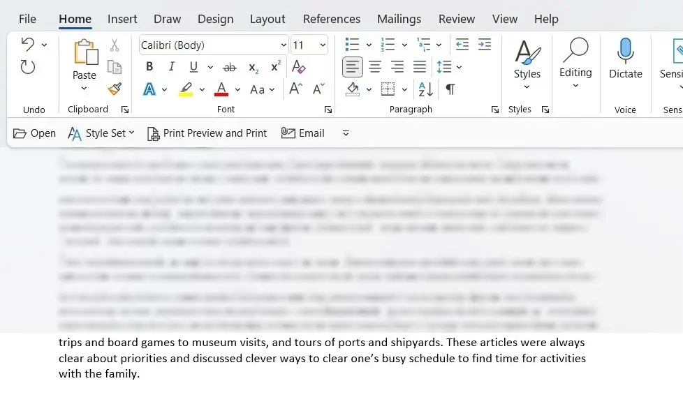The height and width of the screenshot is (418, 683).
Task: Enable justified paragraph alignment
Action: [420, 66]
